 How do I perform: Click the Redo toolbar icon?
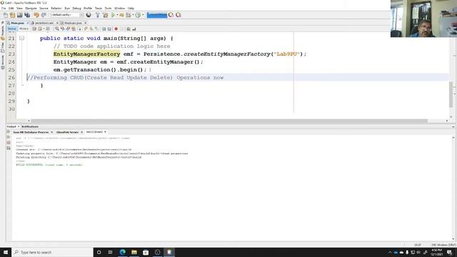pos(44,15)
